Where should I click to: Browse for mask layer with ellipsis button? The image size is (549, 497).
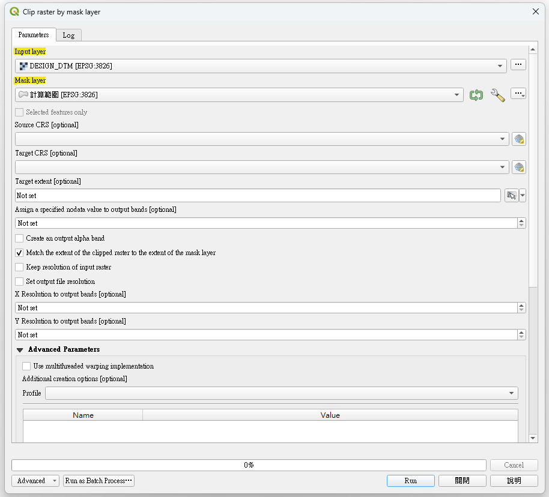518,94
